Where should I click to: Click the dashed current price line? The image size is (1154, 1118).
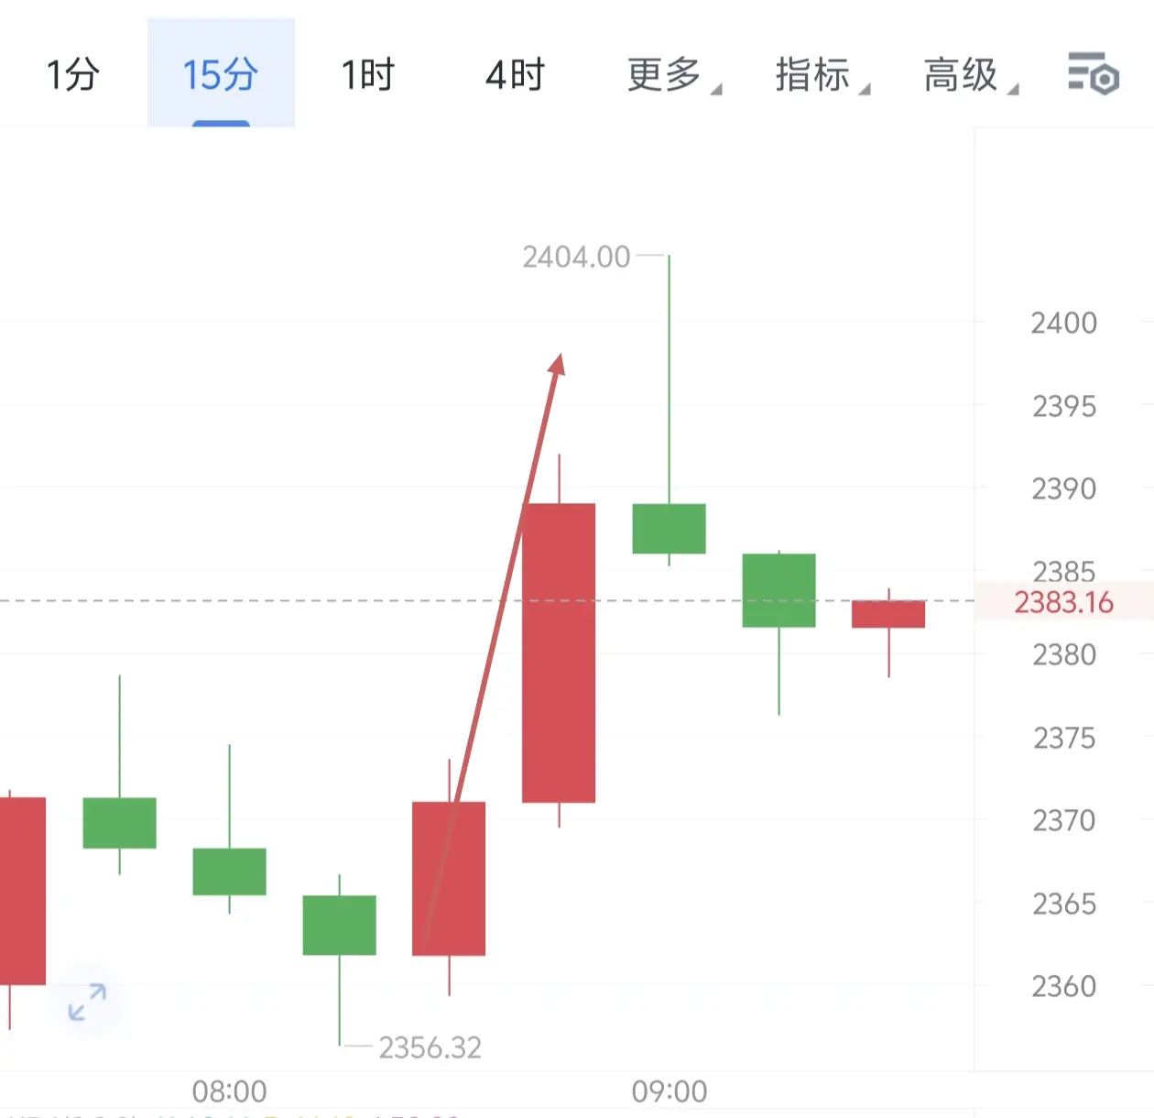(x=487, y=601)
